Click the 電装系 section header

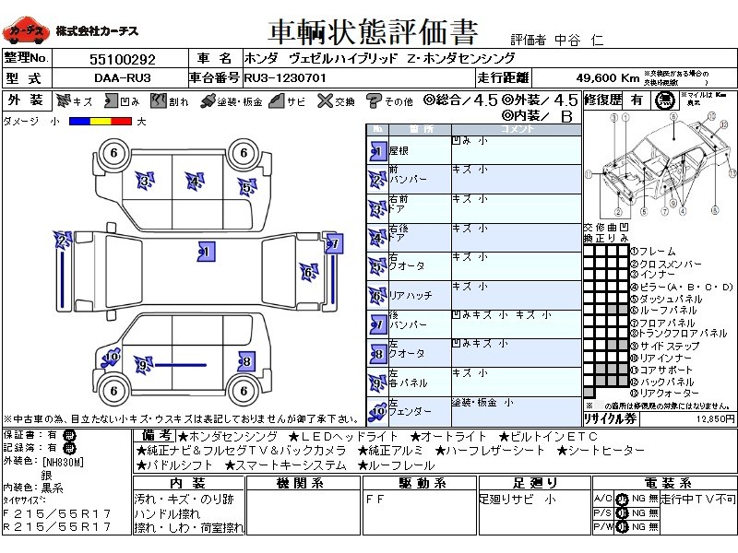coord(661,483)
